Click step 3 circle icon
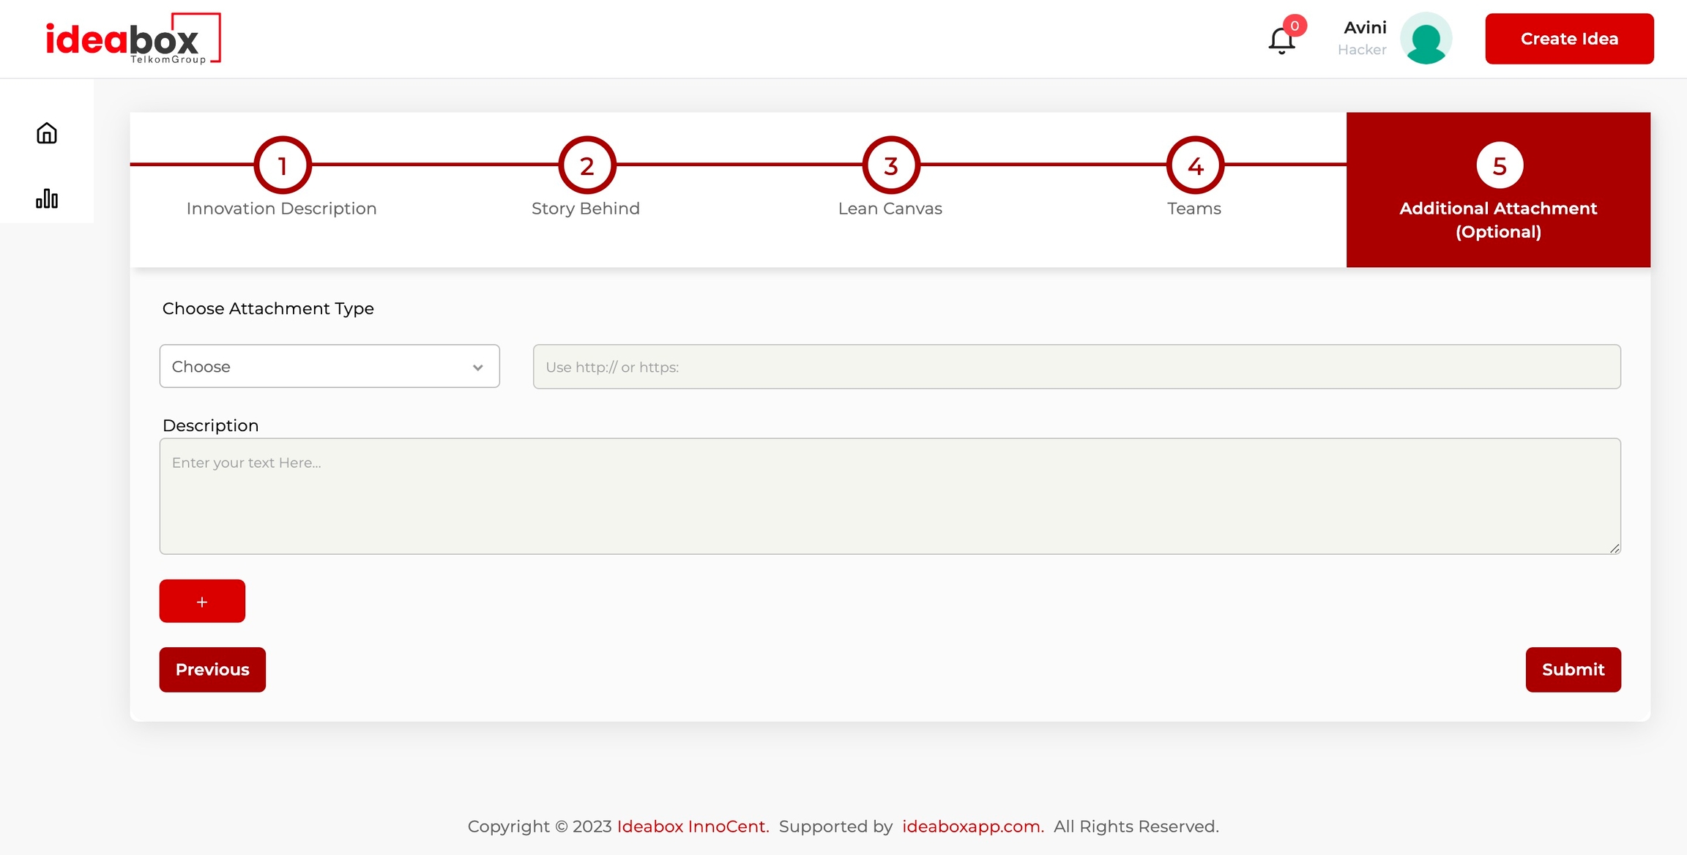This screenshot has height=855, width=1687. click(x=890, y=165)
